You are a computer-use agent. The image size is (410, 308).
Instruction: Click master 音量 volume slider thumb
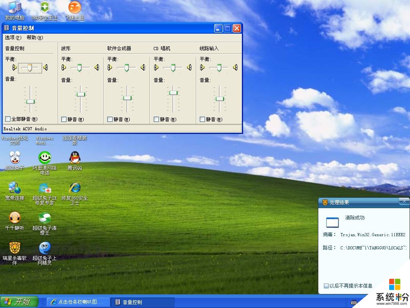click(30, 101)
